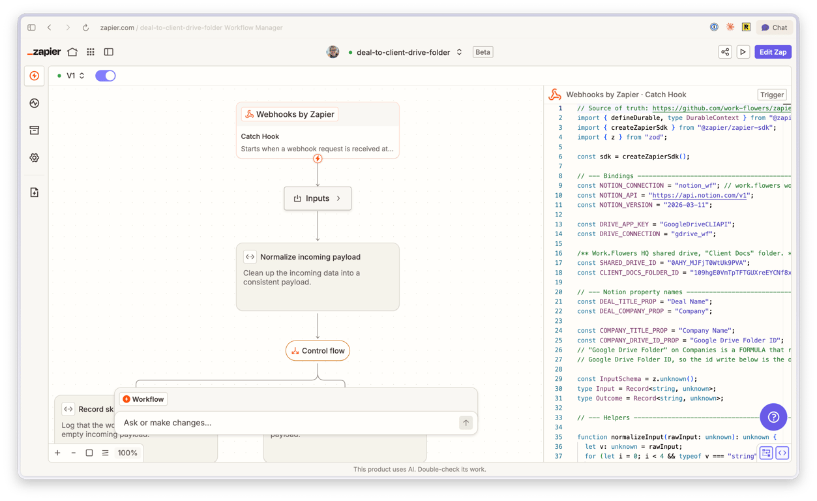The height and width of the screenshot is (501, 817).
Task: Open the api.notion.com/v1 link in code
Action: pyautogui.click(x=701, y=195)
